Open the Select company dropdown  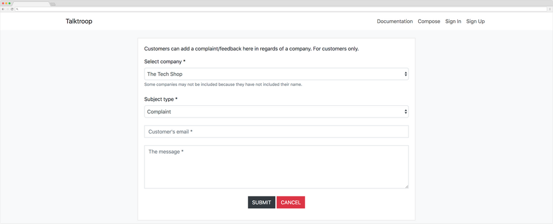click(276, 74)
